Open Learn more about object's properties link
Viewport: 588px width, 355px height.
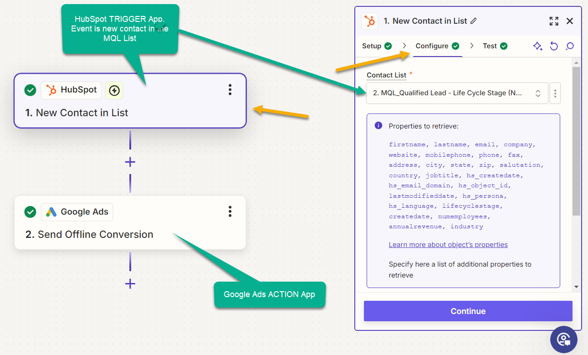click(448, 245)
